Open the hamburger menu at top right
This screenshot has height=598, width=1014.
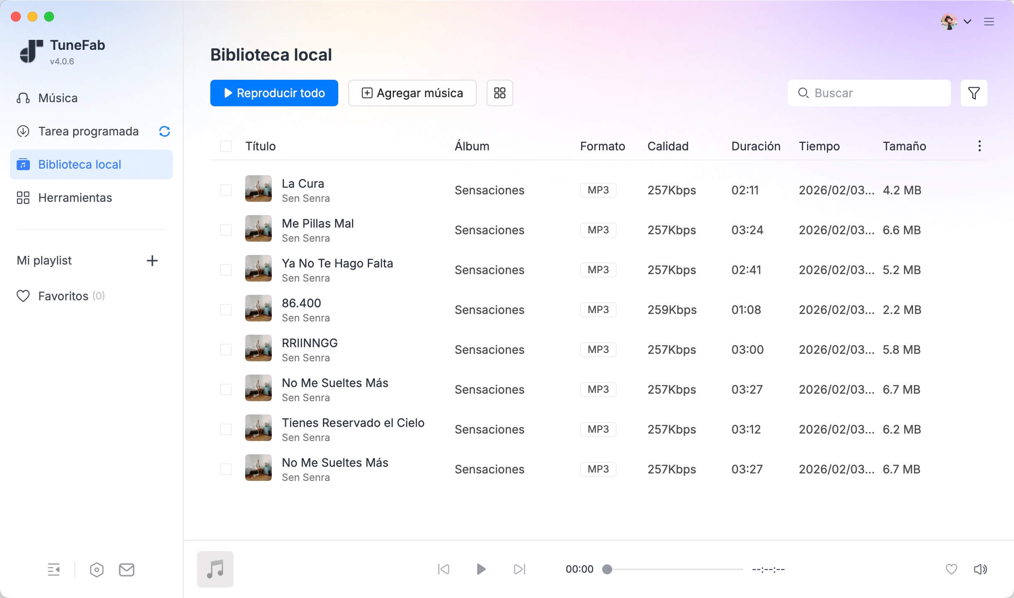point(989,22)
